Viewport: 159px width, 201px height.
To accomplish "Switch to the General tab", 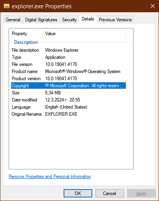I will [x=13, y=20].
